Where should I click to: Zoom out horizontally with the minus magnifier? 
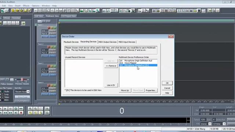pyautogui.click(x=36, y=109)
